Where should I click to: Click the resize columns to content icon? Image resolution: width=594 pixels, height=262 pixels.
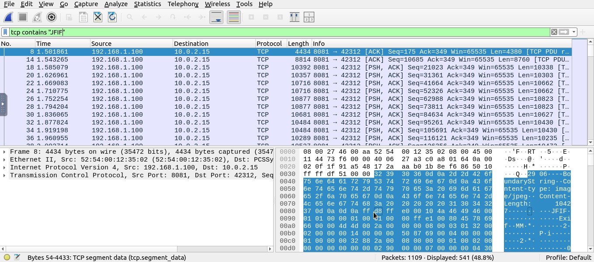point(294,17)
